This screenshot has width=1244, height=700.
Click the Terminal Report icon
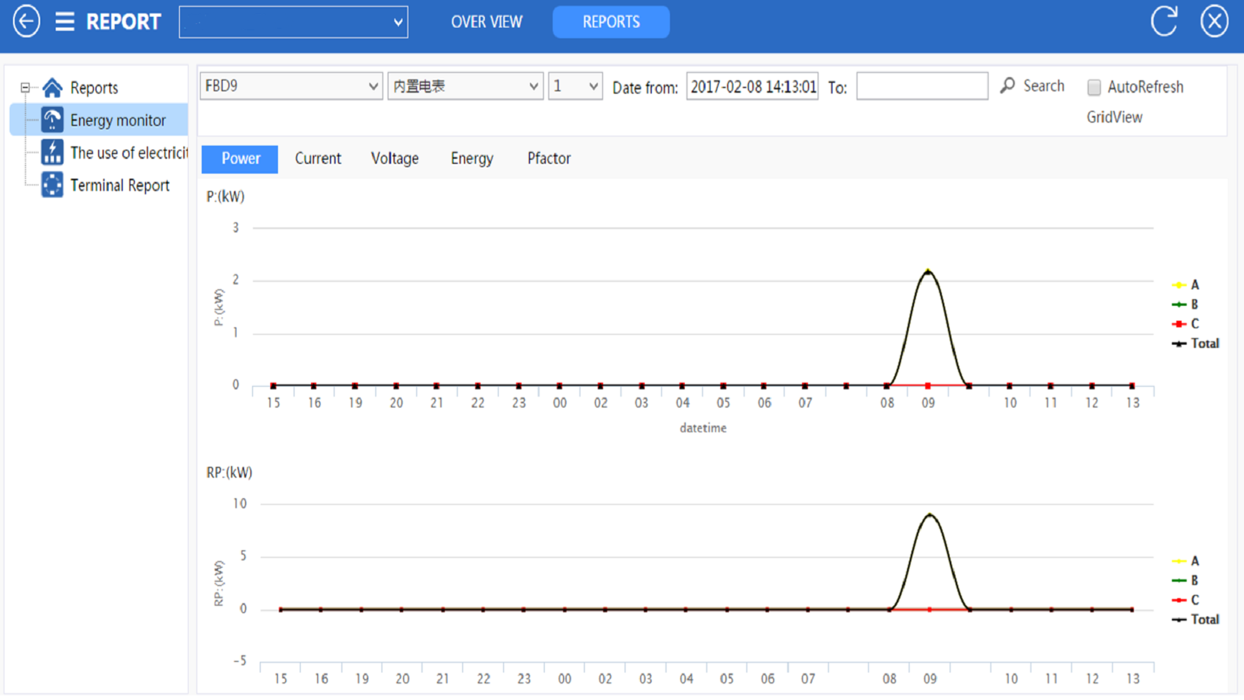52,185
